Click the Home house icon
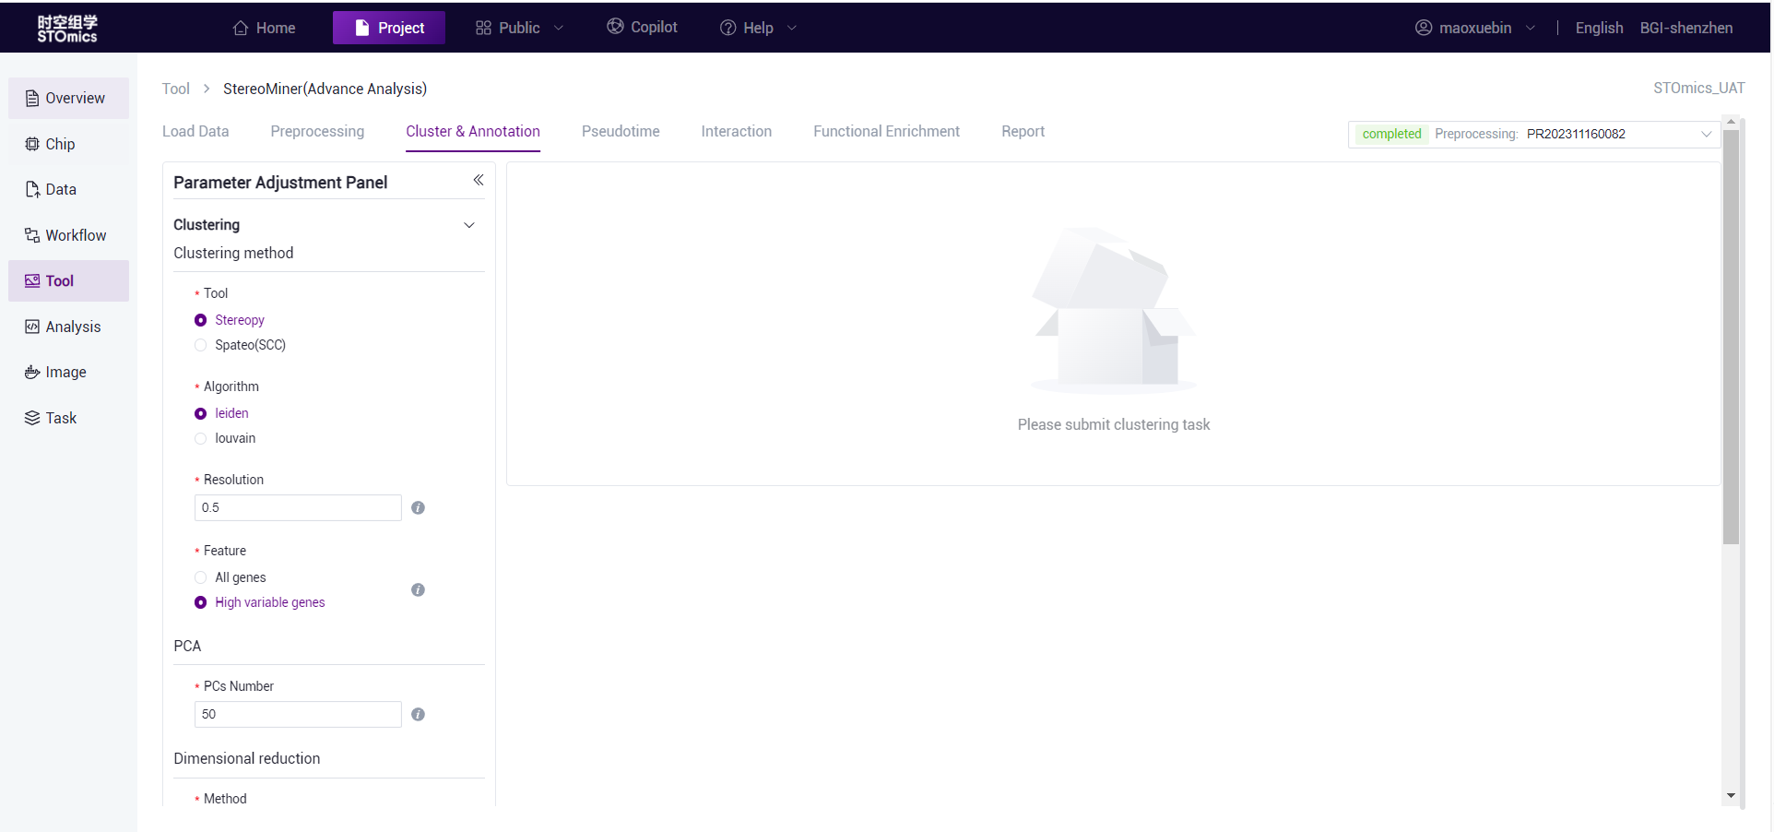 (x=241, y=28)
